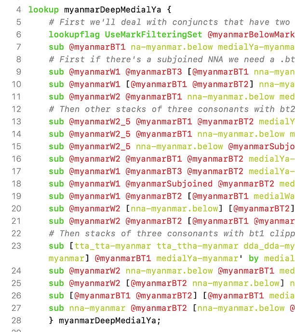Click '@myanmarBT3' on line 17

coord(154,171)
